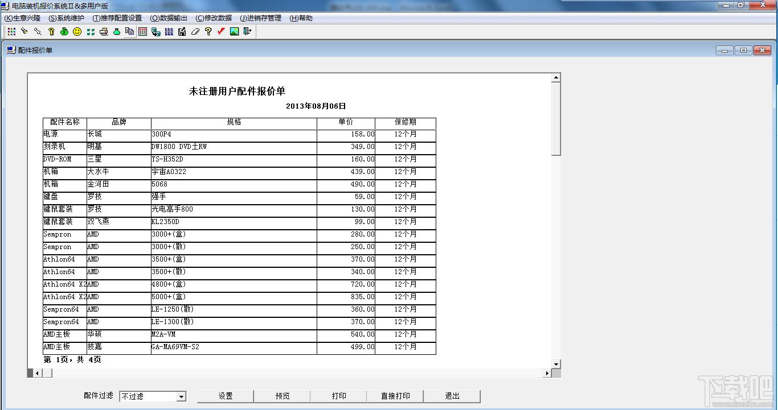
Task: Click the date 2013年08月06日
Action: coord(316,106)
